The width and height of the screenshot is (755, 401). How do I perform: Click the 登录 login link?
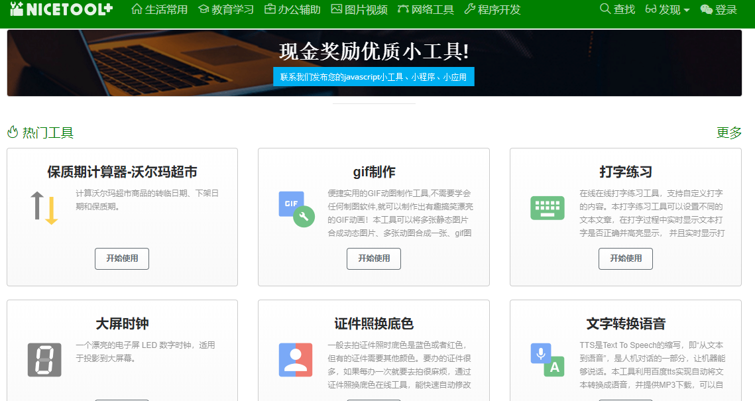719,10
